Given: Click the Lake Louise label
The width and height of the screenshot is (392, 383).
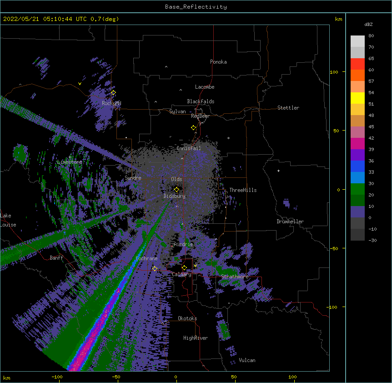Looking at the screenshot, I should 8,220.
